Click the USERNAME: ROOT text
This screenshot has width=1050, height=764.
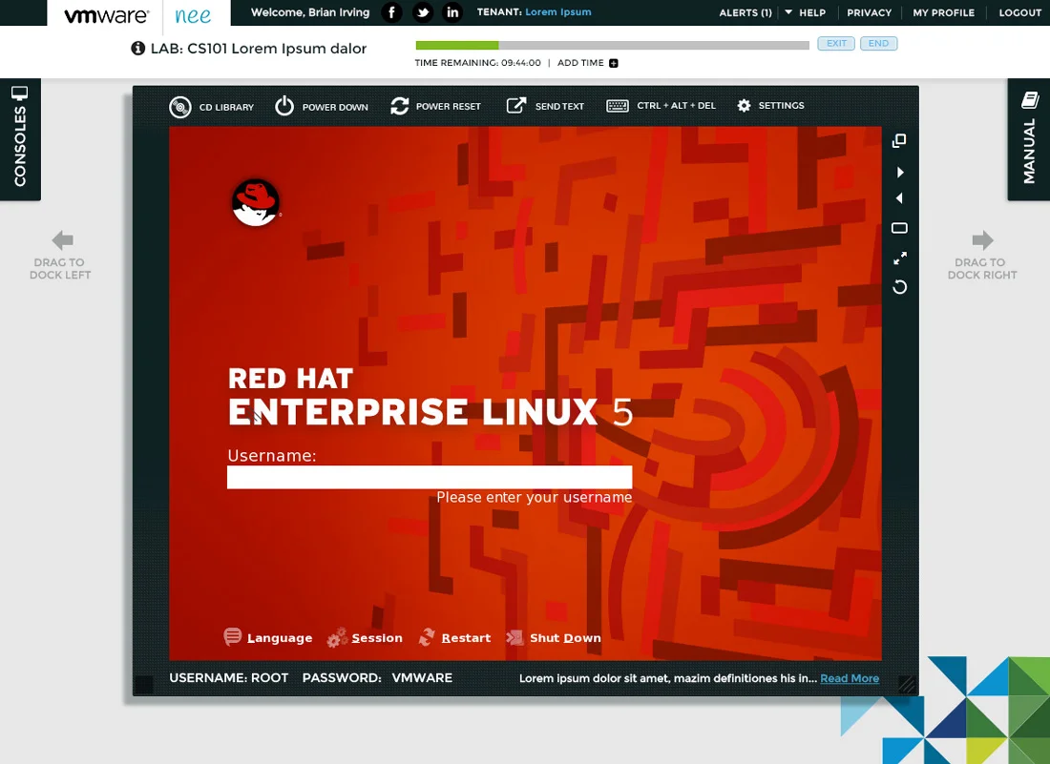click(229, 678)
